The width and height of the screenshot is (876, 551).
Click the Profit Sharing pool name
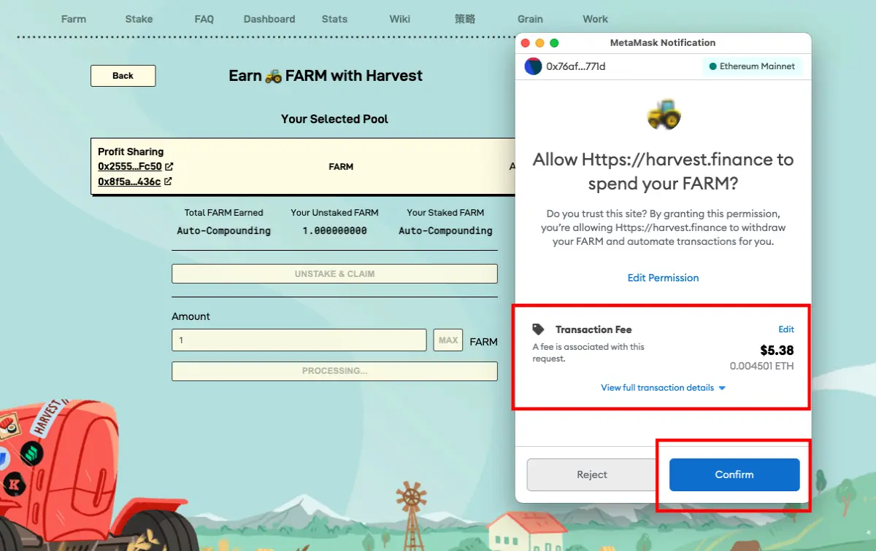point(131,152)
